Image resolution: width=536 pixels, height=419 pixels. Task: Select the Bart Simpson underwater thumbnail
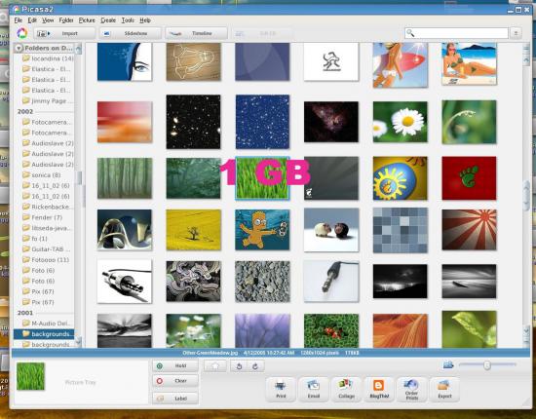click(x=262, y=230)
